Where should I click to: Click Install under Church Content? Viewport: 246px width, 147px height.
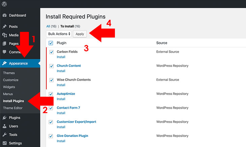click(x=61, y=71)
